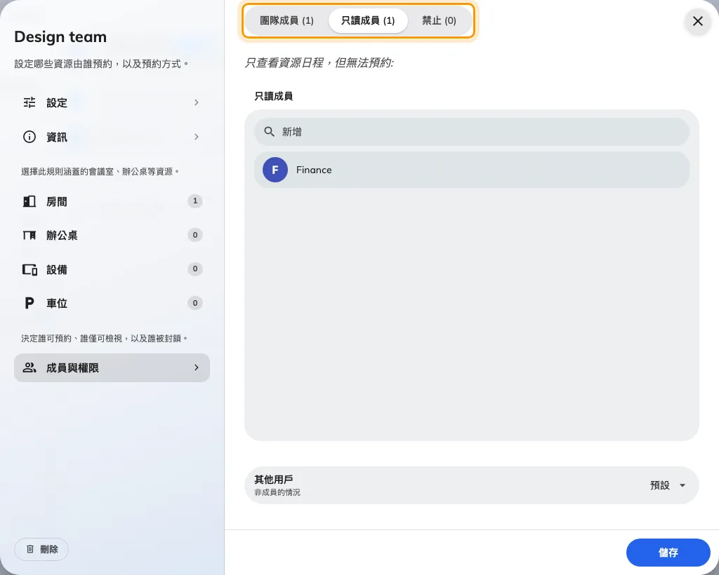This screenshot has width=719, height=575.
Task: Click the settings sliders icon beside 設定
Action: (x=29, y=102)
